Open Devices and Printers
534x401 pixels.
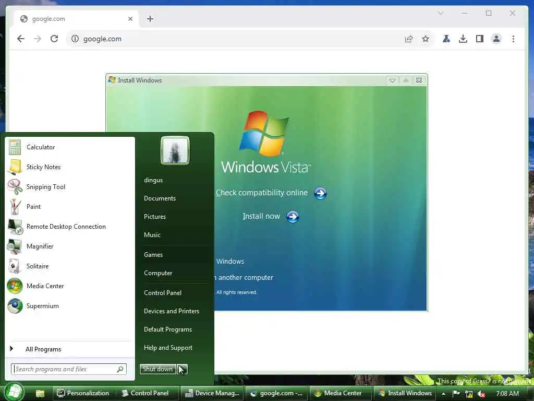click(171, 311)
